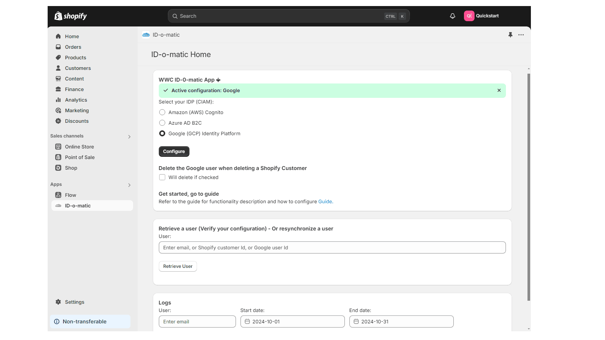Select the Amazon (AWS) Cognito radio button
The image size is (605, 340).
click(x=162, y=112)
